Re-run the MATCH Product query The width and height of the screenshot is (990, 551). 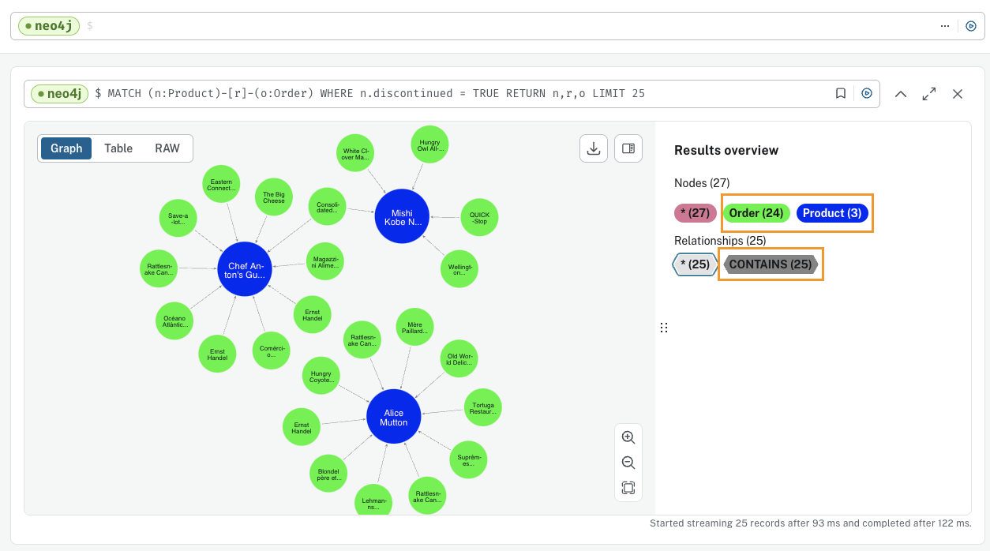[867, 93]
